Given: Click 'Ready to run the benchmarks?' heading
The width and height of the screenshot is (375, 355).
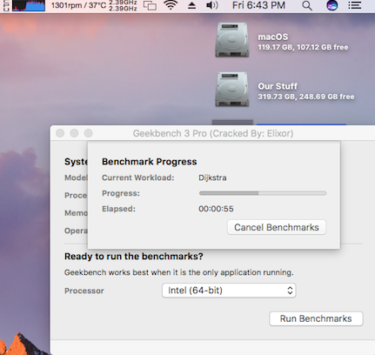Looking at the screenshot, I should point(133,257).
